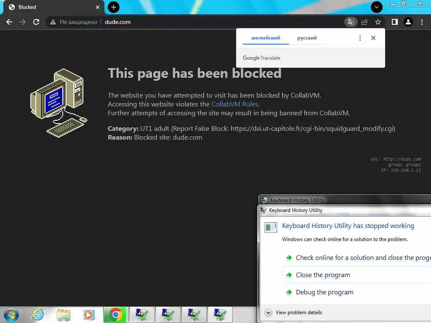Screen dimensions: 431x323
Task: Go back using the browser back arrow
Action: pyautogui.click(x=9, y=22)
